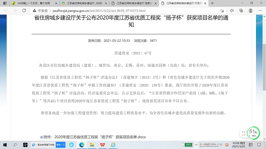Image resolution: width=266 pixels, height=149 pixels.
Task: Open the pinwheel app on taskbar
Action: [x=25, y=145]
